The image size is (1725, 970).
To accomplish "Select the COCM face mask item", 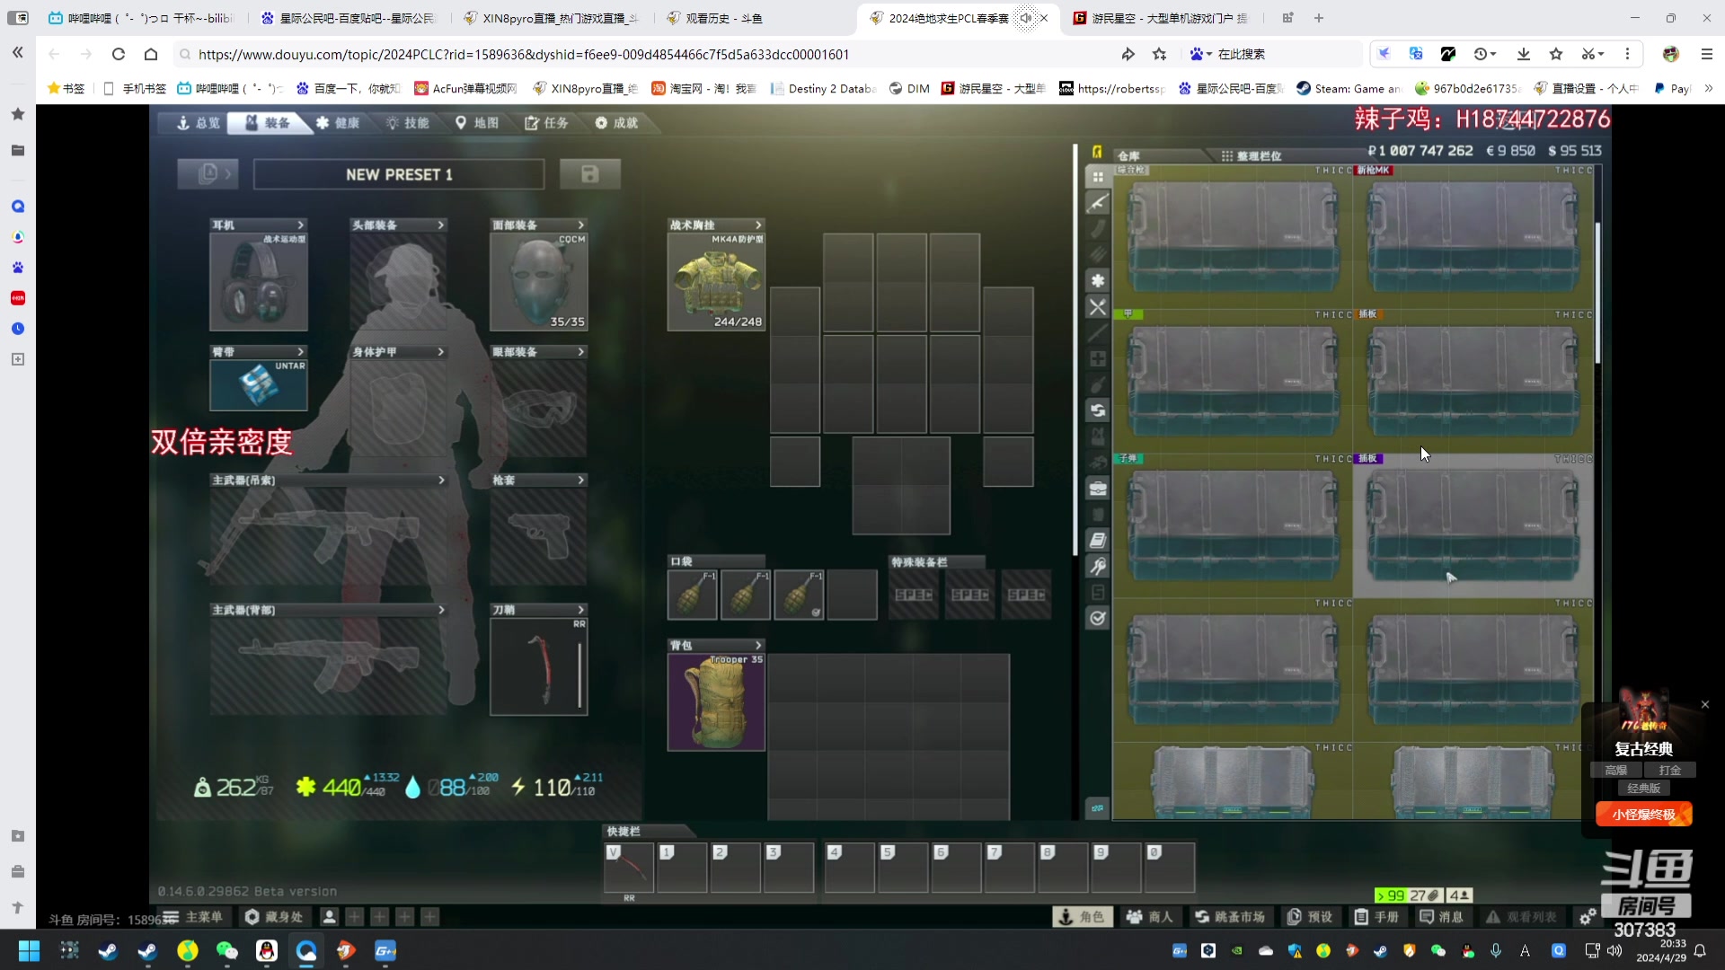I will pos(539,282).
